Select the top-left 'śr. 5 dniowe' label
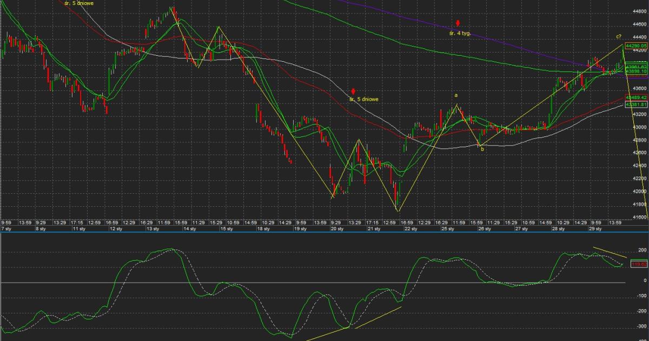 click(x=79, y=3)
